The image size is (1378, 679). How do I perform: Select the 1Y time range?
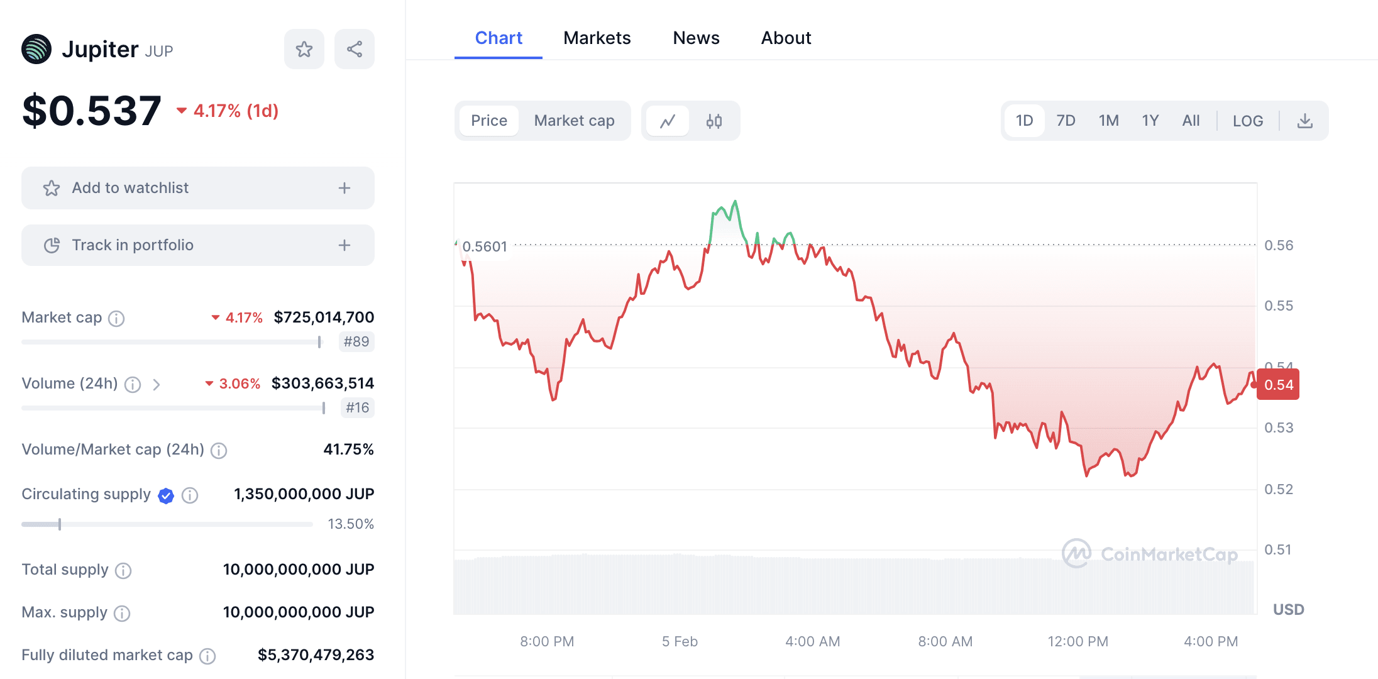pyautogui.click(x=1150, y=121)
